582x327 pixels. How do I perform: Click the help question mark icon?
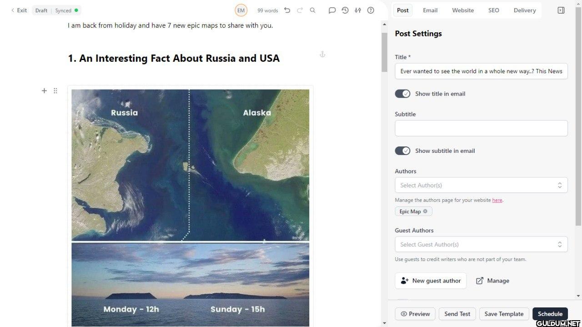tap(371, 10)
